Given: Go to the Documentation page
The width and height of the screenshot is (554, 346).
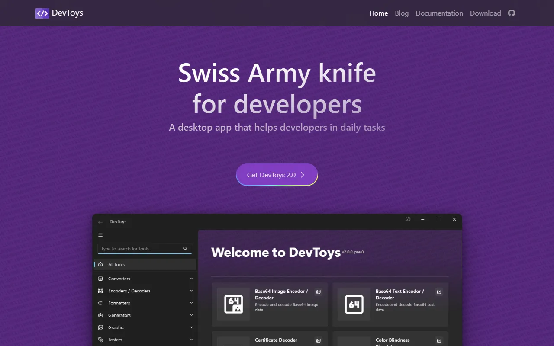Looking at the screenshot, I should coord(439,13).
